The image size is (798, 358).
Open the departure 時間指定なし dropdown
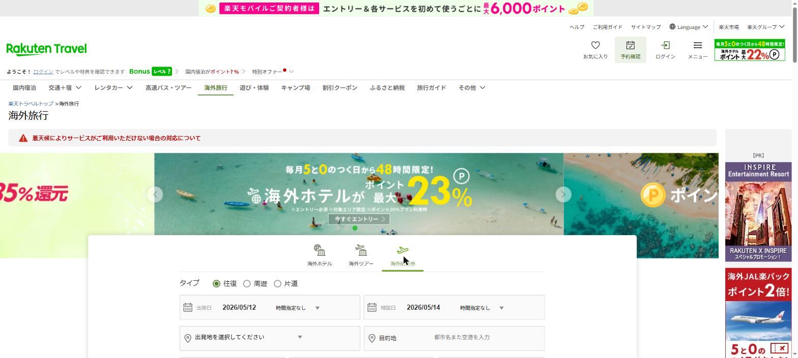(298, 308)
